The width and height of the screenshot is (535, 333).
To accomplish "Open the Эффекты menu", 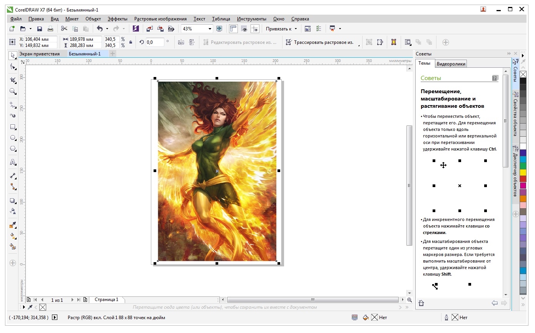I will click(117, 18).
